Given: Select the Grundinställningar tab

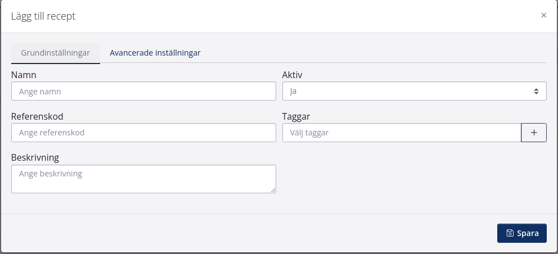Looking at the screenshot, I should coord(56,53).
